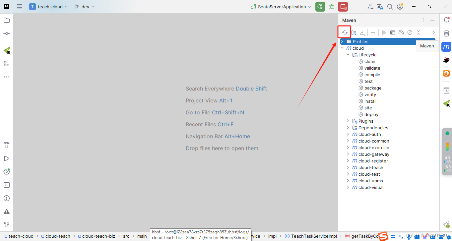Click the green Run button
Screen dimensions: 452x241
click(320, 7)
